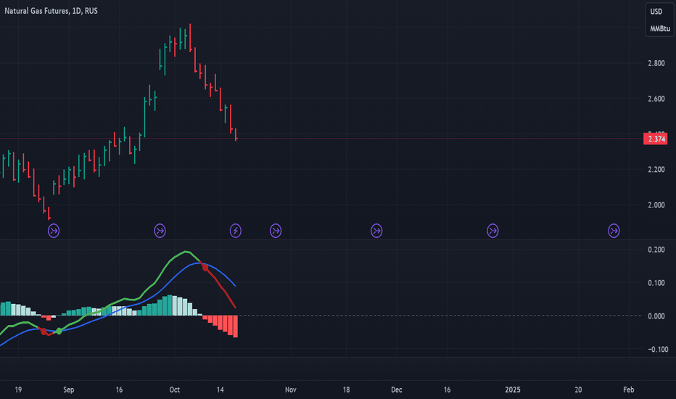Click the 0.200 indicator axis label
This screenshot has width=676, height=399.
click(x=656, y=250)
